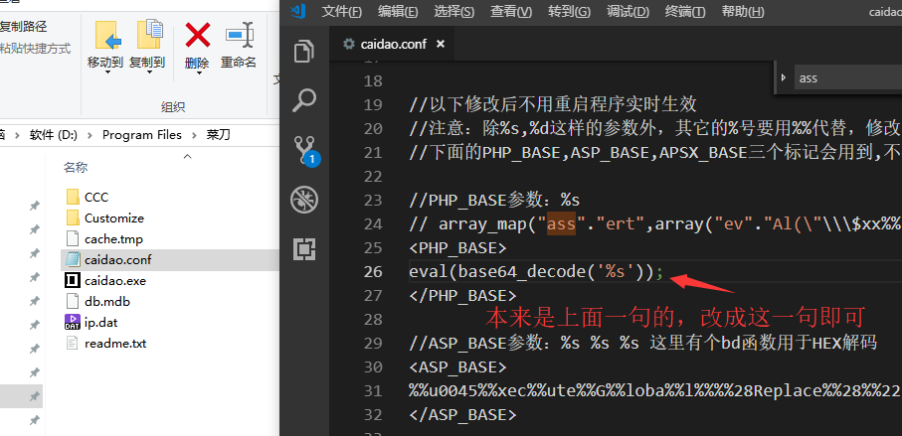Click the 重命名 icon in ribbon
The width and height of the screenshot is (902, 436).
[x=240, y=35]
